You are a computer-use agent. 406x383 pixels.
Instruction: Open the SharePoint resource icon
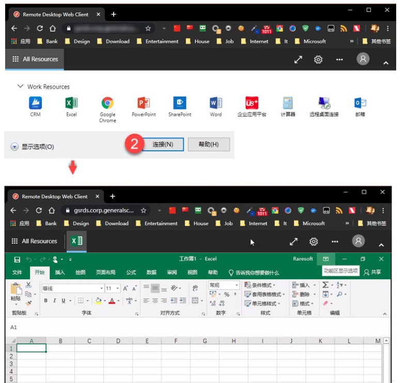click(180, 103)
